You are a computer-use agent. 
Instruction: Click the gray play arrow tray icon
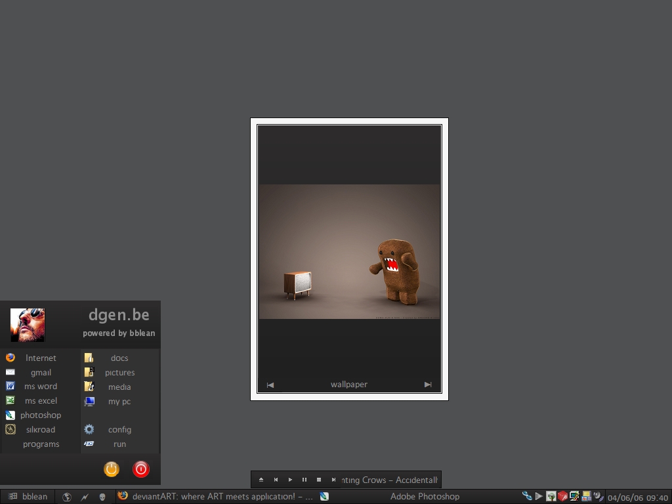(539, 496)
